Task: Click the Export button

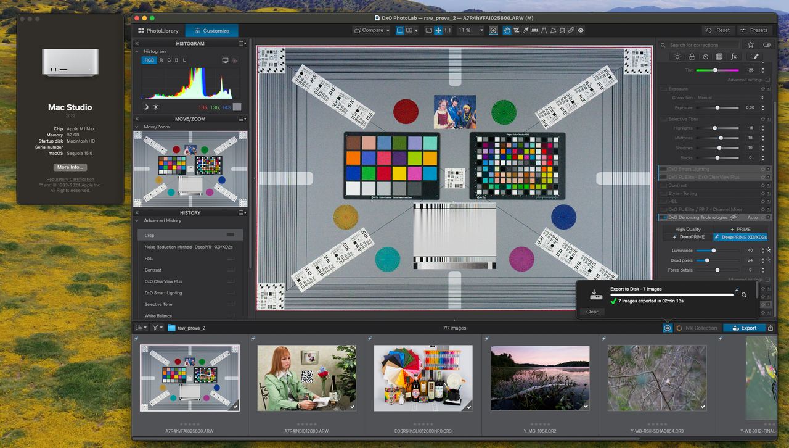Action: click(744, 328)
